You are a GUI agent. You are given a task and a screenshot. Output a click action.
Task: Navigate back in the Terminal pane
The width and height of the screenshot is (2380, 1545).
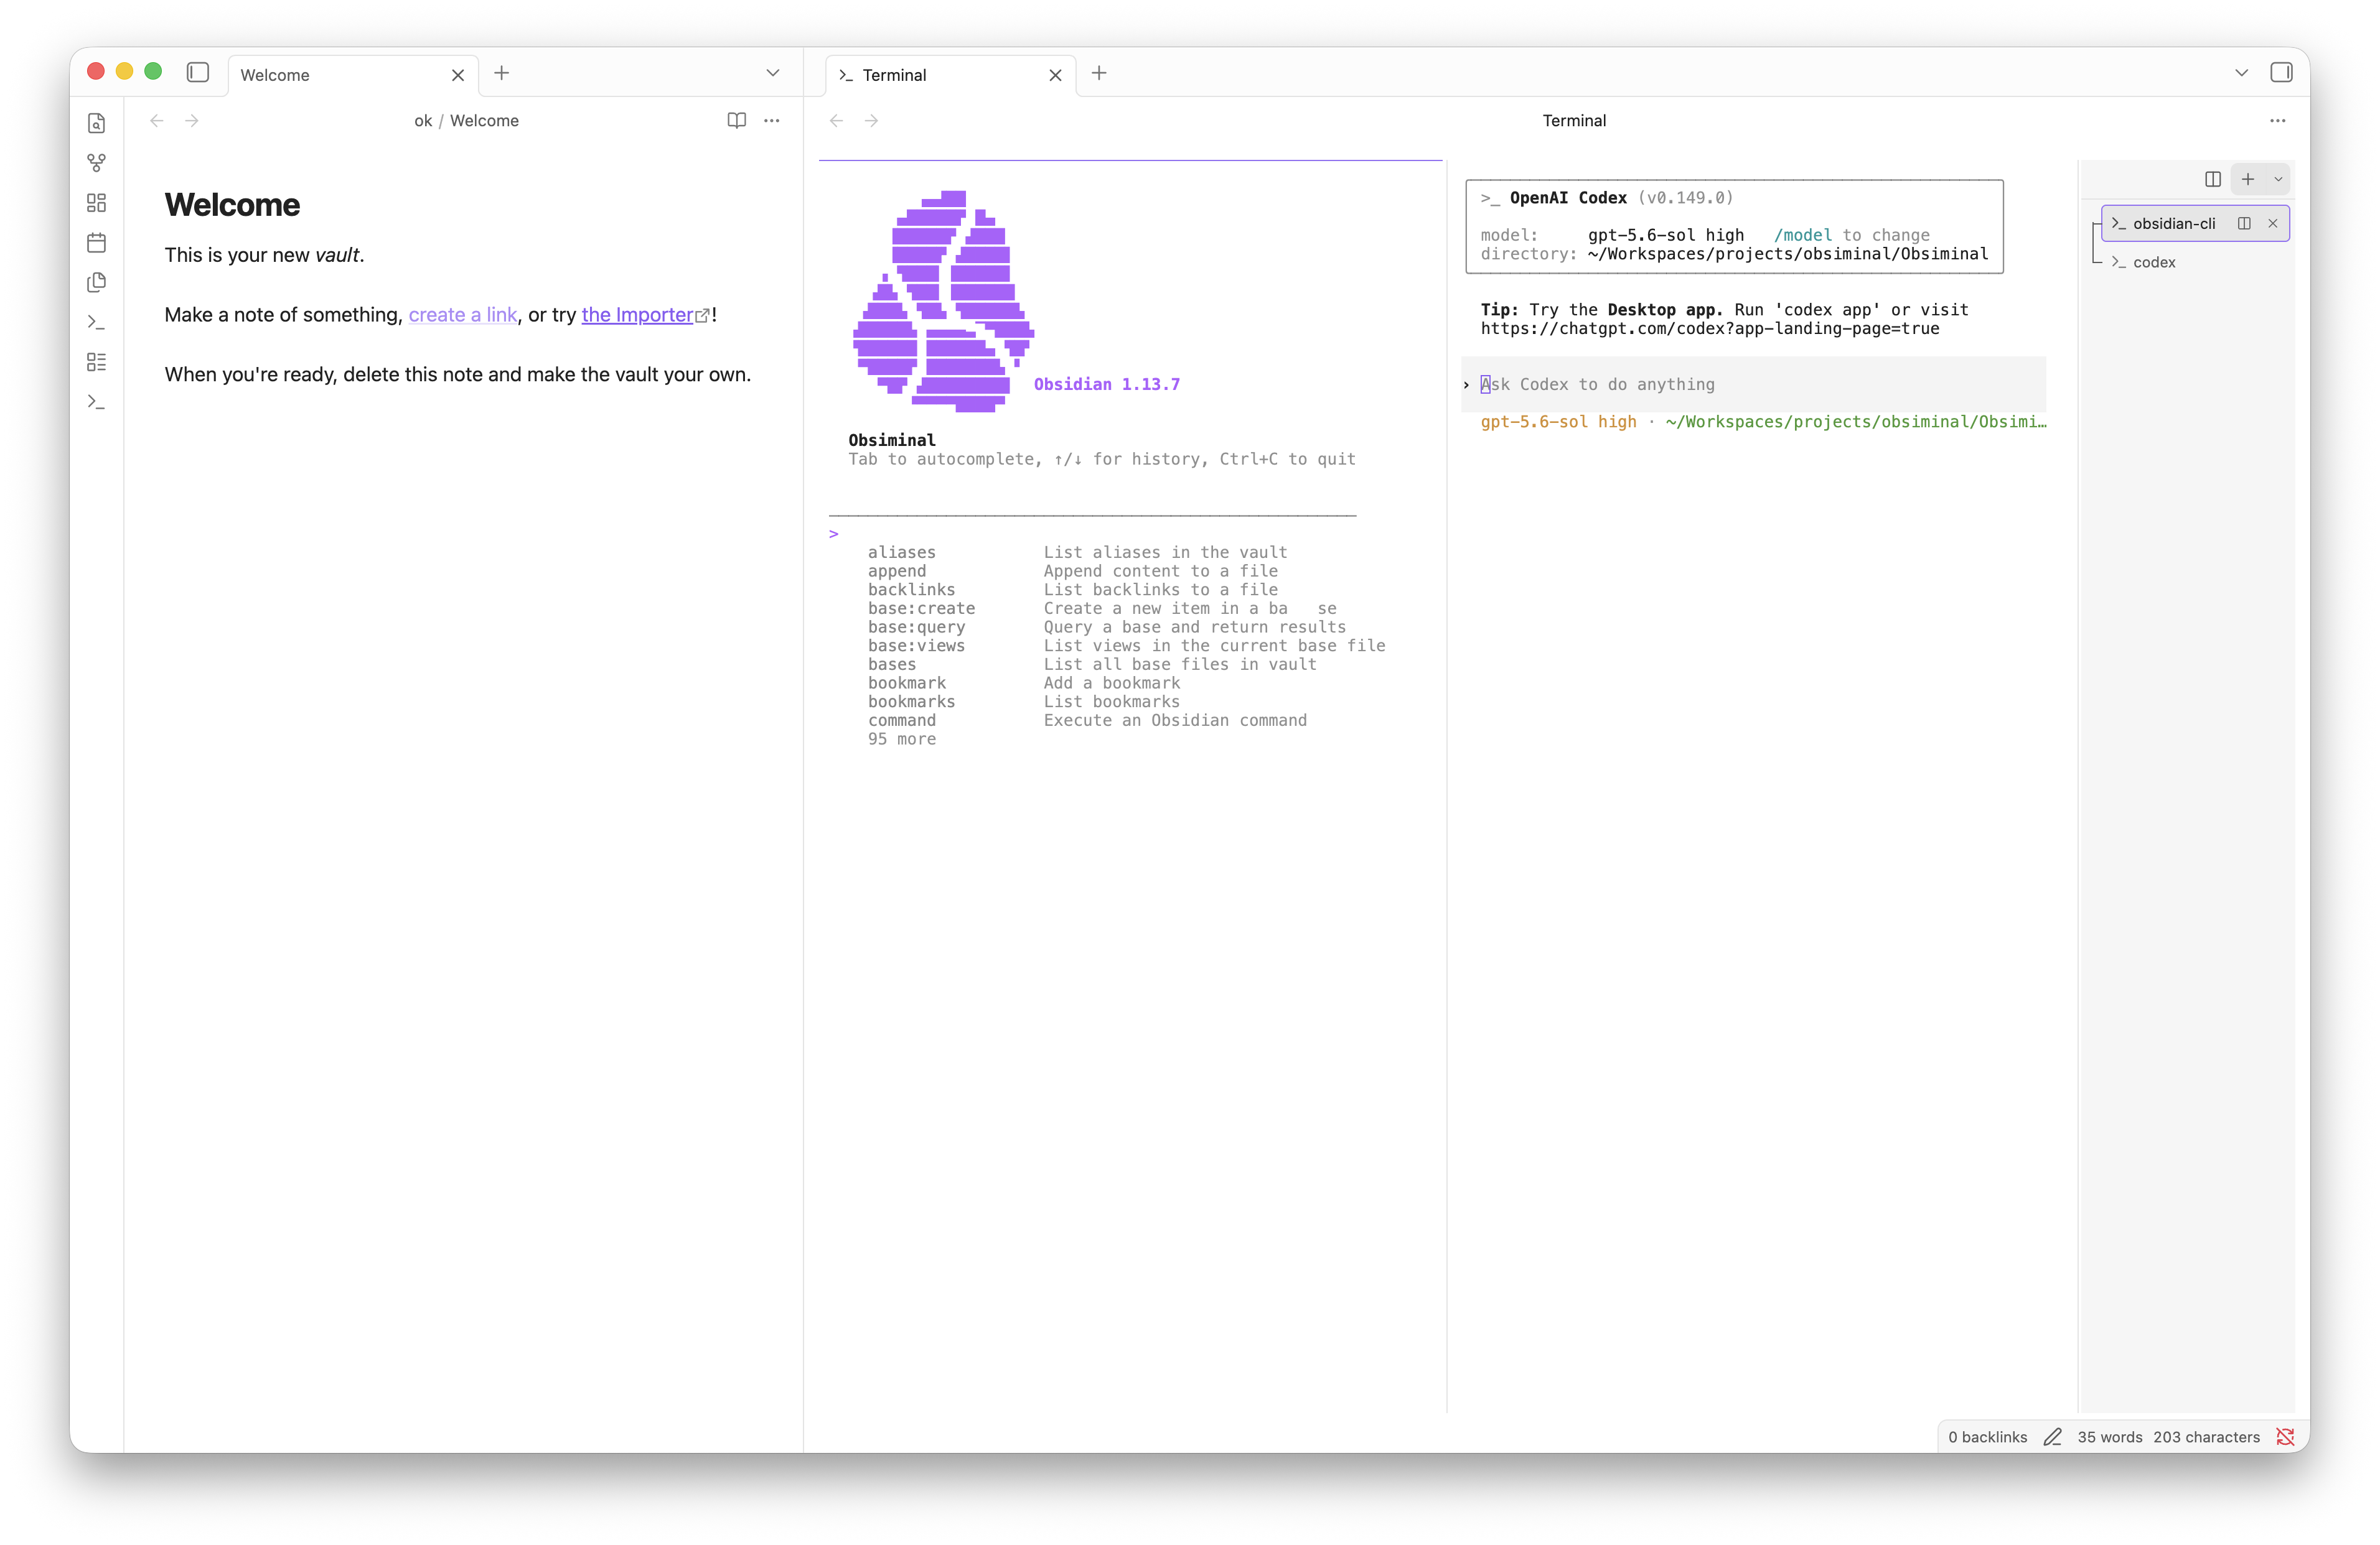pos(837,121)
